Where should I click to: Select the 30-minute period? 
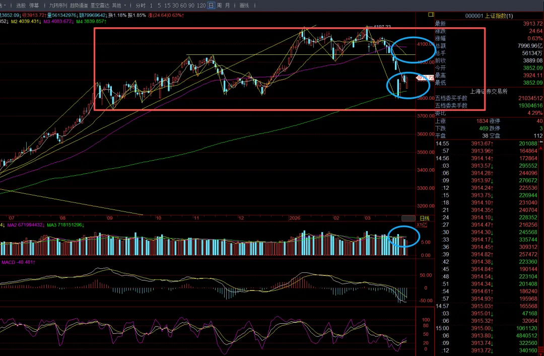click(x=175, y=5)
